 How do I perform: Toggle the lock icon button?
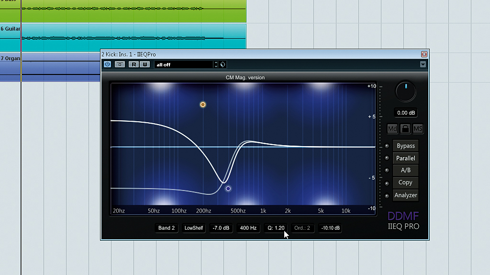pos(405,128)
